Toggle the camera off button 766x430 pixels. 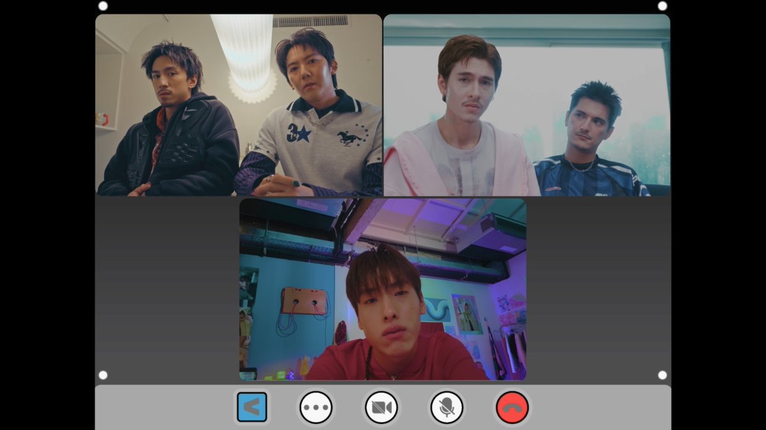pyautogui.click(x=381, y=408)
